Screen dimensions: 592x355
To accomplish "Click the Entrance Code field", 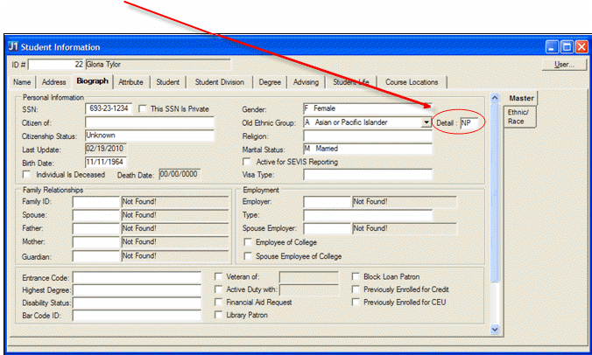I will [137, 278].
